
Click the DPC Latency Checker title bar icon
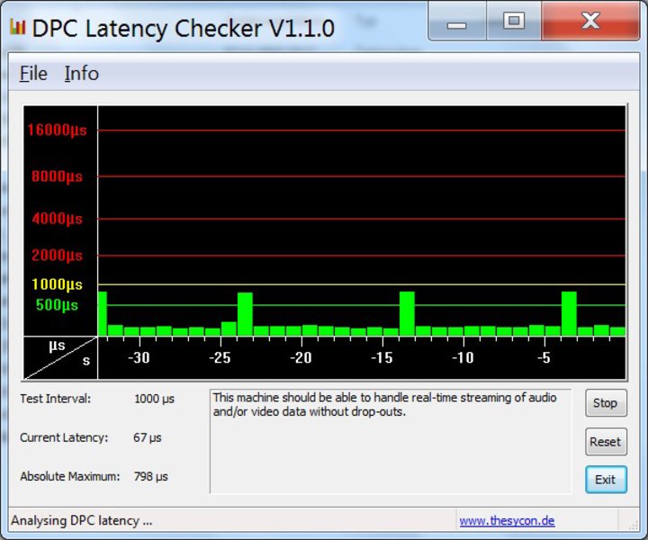(x=17, y=27)
